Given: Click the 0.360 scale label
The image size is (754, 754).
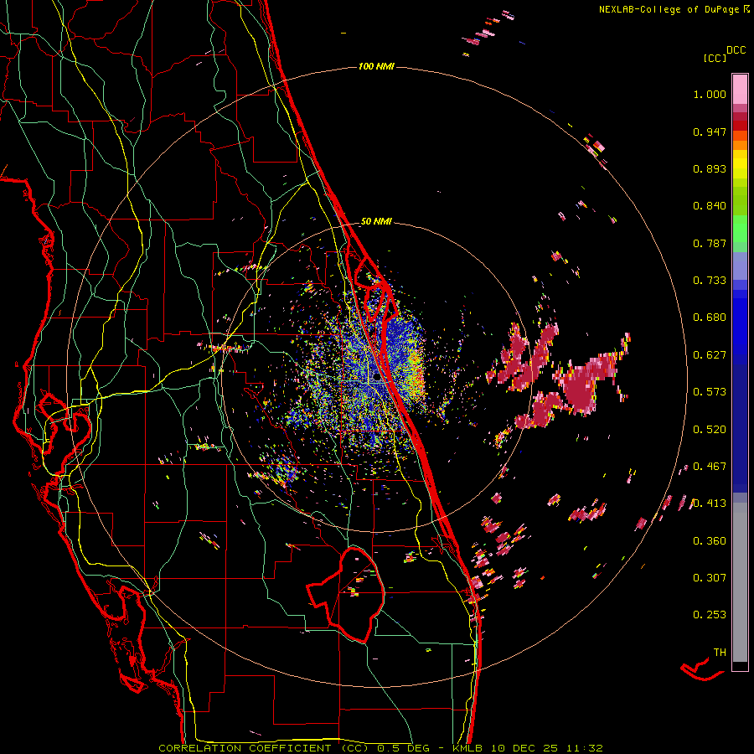Looking at the screenshot, I should point(710,541).
